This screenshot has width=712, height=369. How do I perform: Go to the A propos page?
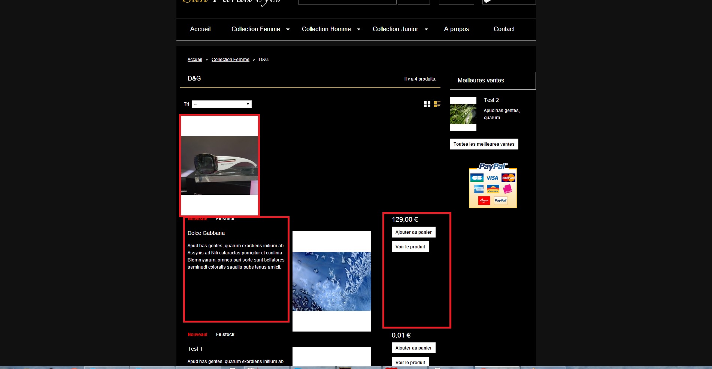tap(456, 29)
